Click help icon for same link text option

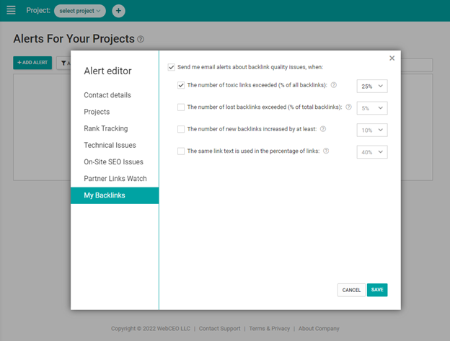pos(326,151)
